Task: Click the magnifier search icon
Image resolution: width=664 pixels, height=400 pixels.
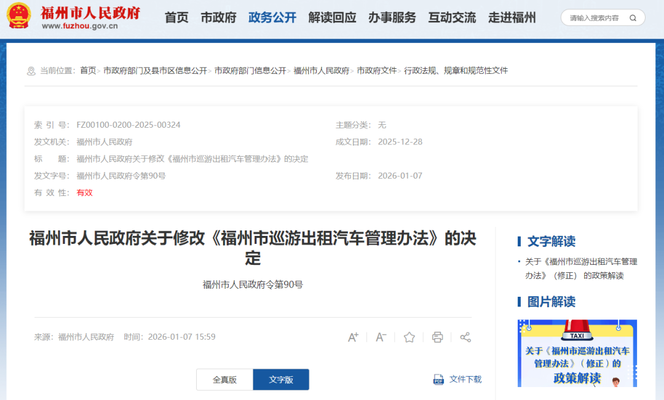Action: click(633, 18)
